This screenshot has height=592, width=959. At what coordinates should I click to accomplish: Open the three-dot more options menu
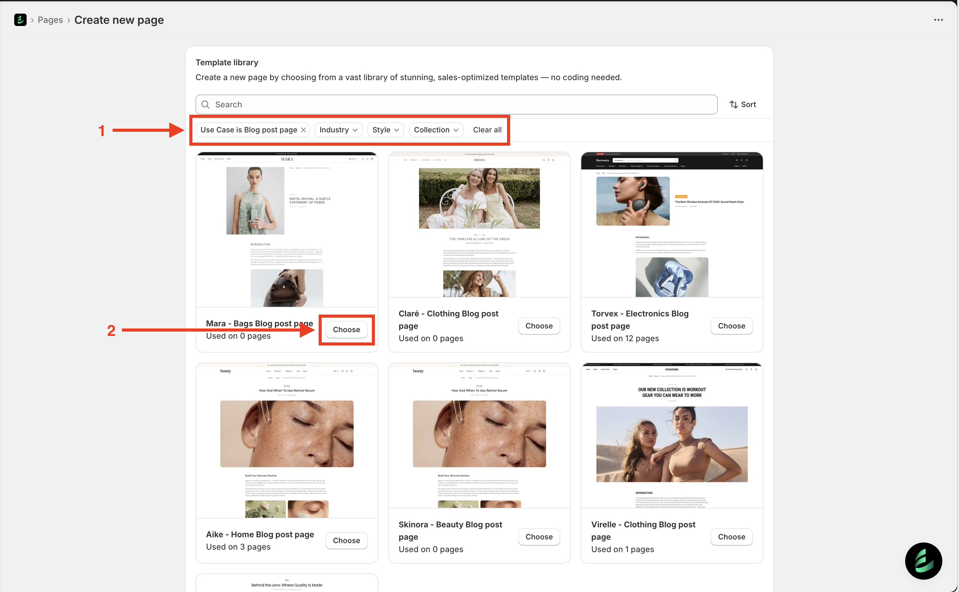tap(938, 19)
